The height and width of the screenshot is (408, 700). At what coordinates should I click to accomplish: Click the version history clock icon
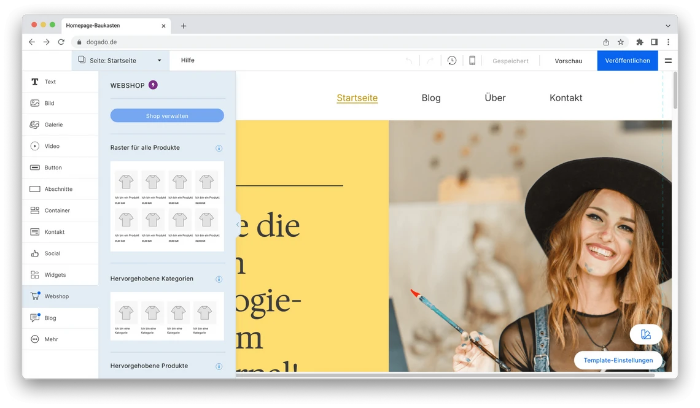pyautogui.click(x=452, y=60)
